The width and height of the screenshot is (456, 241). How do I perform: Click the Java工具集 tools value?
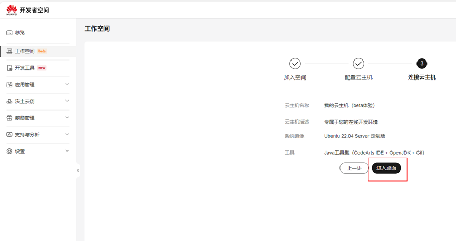click(x=374, y=153)
